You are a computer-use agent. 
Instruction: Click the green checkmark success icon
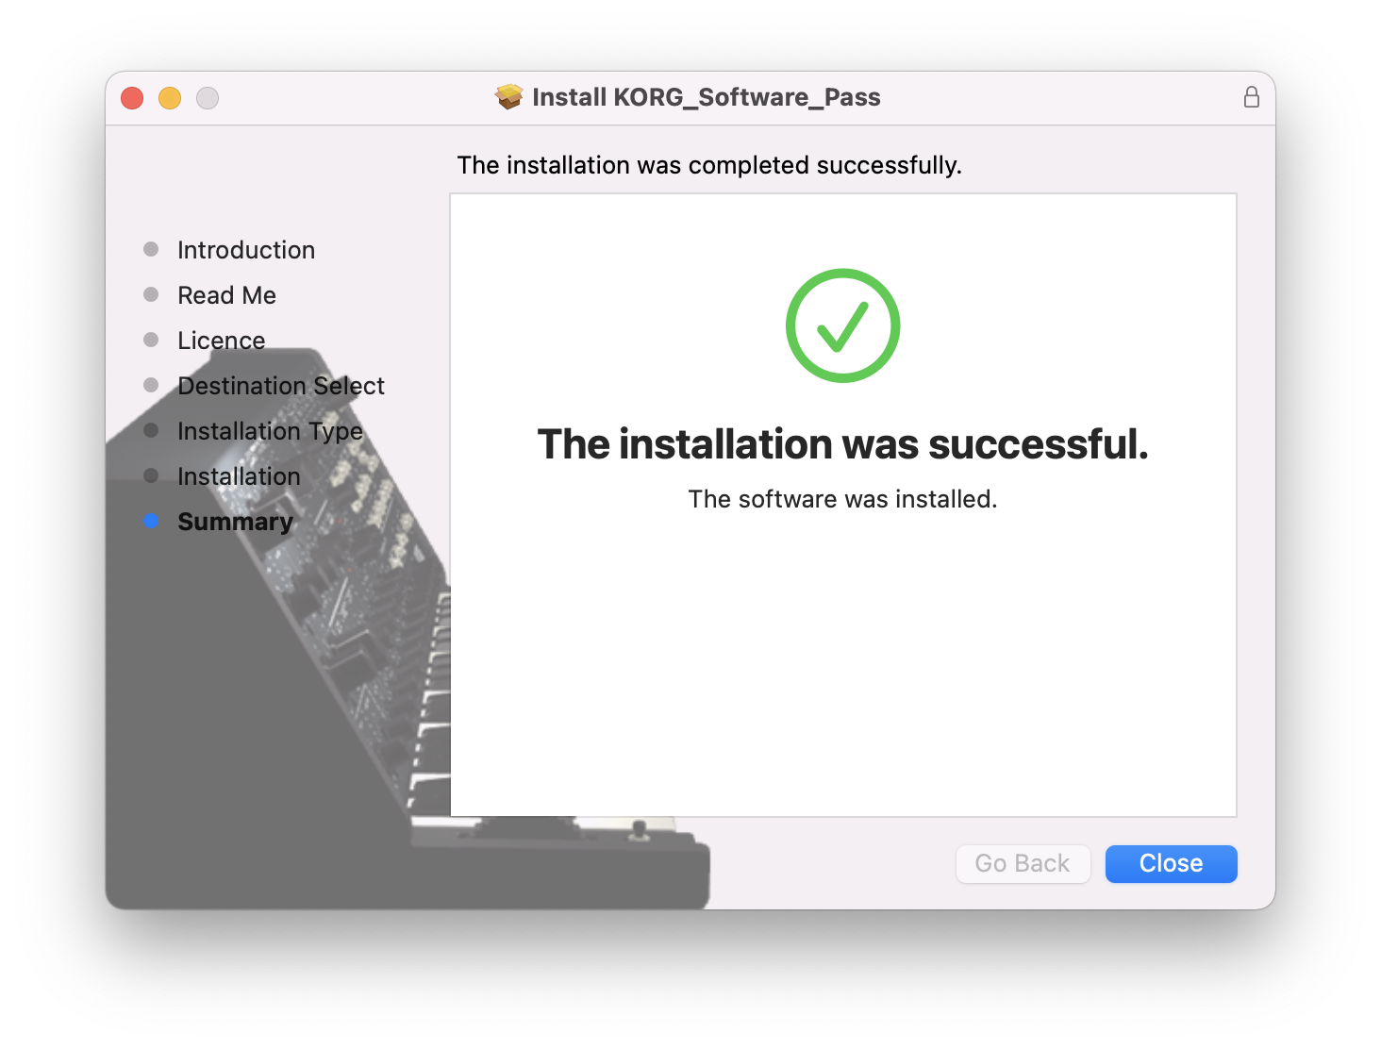tap(842, 325)
